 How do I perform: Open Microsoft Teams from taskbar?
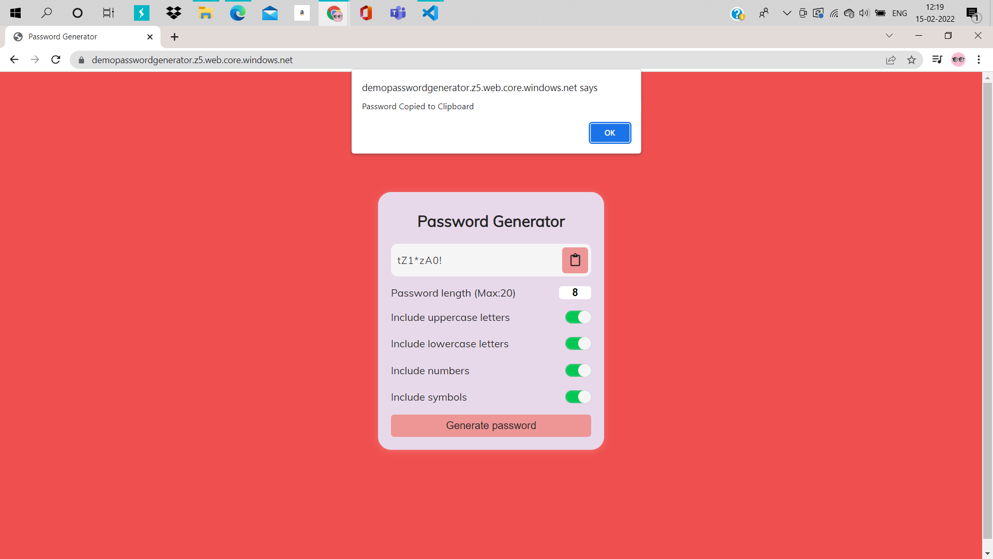pyautogui.click(x=398, y=12)
